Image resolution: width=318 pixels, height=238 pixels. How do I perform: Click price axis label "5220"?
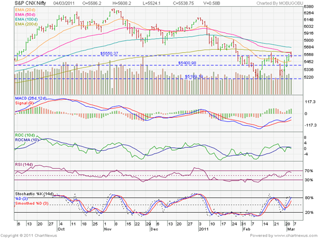click(309, 77)
